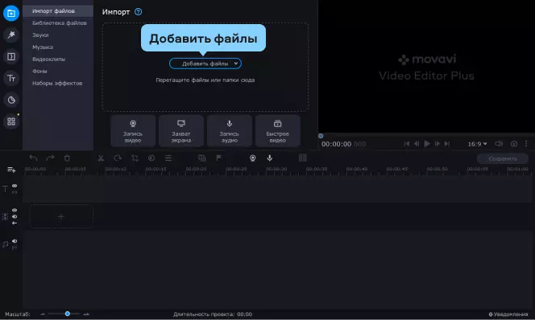
Task: Start Запись аудио recording
Action: (230, 131)
